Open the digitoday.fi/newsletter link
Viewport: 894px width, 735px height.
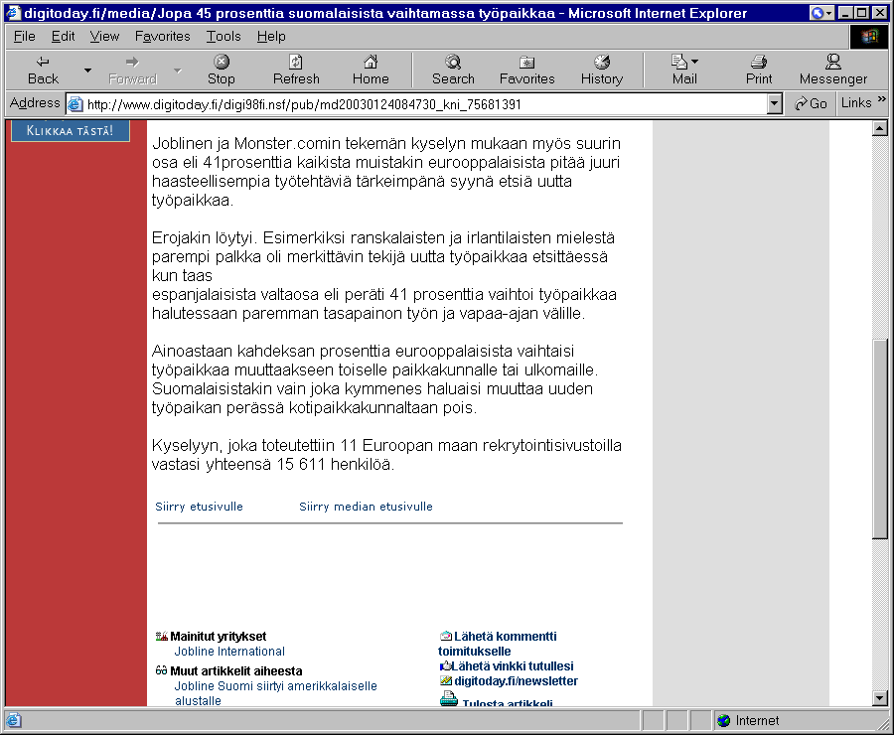[x=516, y=680]
